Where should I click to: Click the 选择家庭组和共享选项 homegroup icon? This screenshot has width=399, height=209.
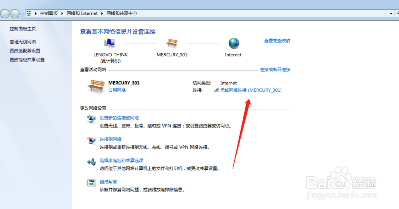click(x=91, y=162)
